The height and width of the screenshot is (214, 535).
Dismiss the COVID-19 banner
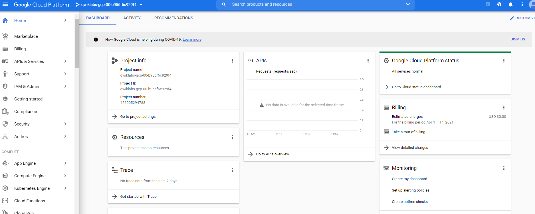[x=518, y=39]
